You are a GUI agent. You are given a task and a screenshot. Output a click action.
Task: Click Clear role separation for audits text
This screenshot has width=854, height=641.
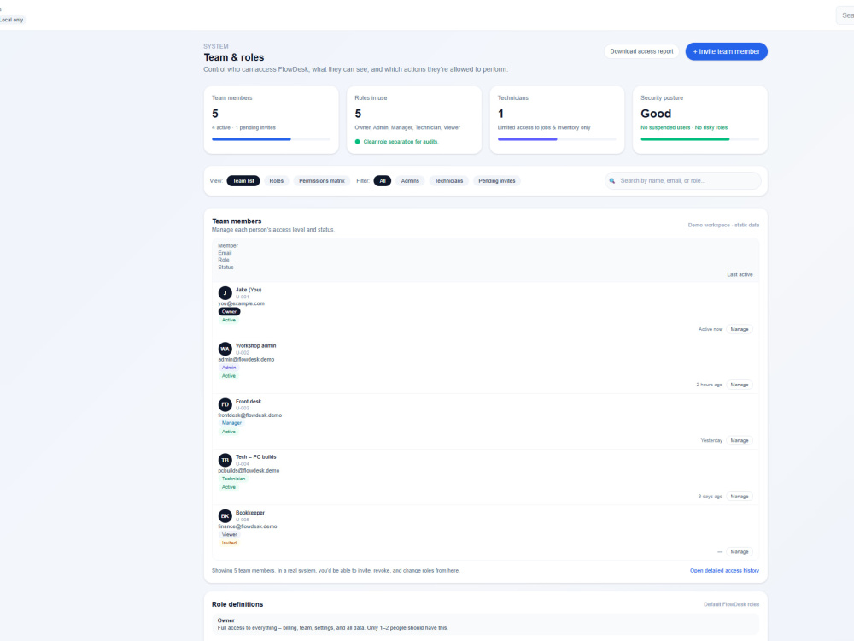click(401, 142)
